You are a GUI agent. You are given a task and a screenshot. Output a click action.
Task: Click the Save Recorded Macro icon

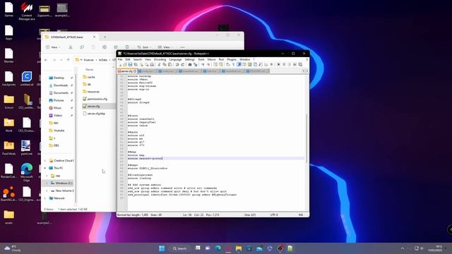pyautogui.click(x=300, y=64)
